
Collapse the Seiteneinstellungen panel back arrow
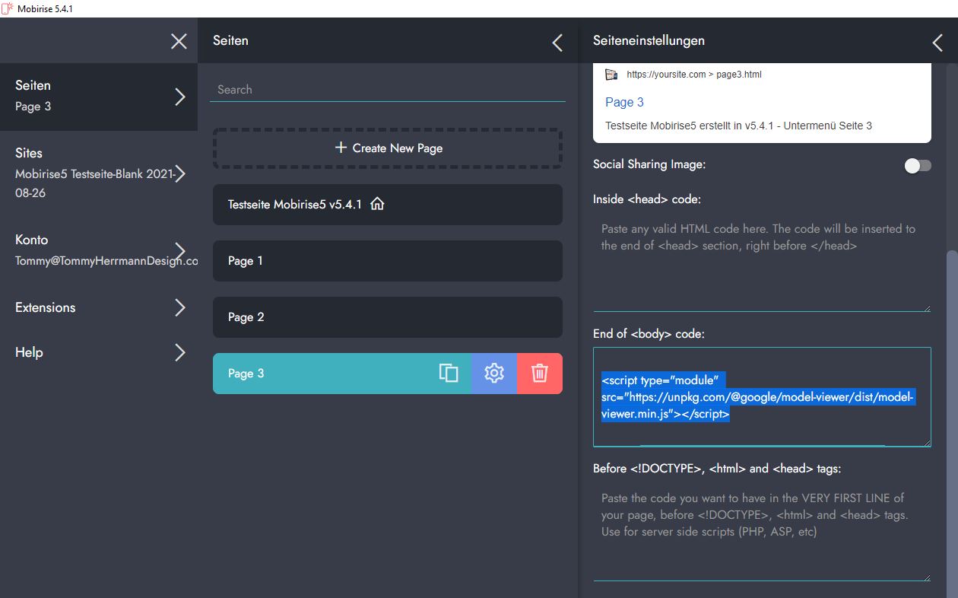(937, 43)
